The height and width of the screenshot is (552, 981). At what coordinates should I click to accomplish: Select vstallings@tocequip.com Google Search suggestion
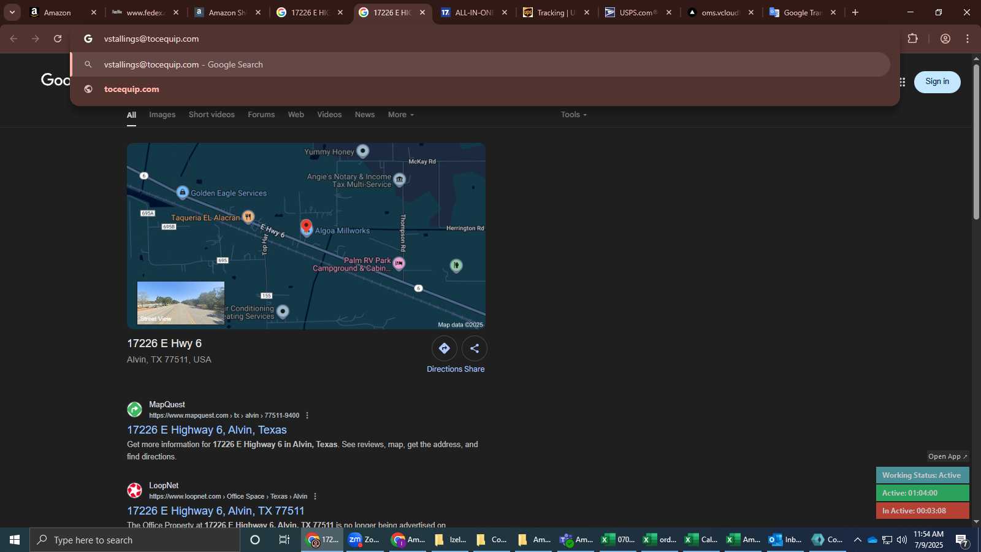tap(480, 64)
